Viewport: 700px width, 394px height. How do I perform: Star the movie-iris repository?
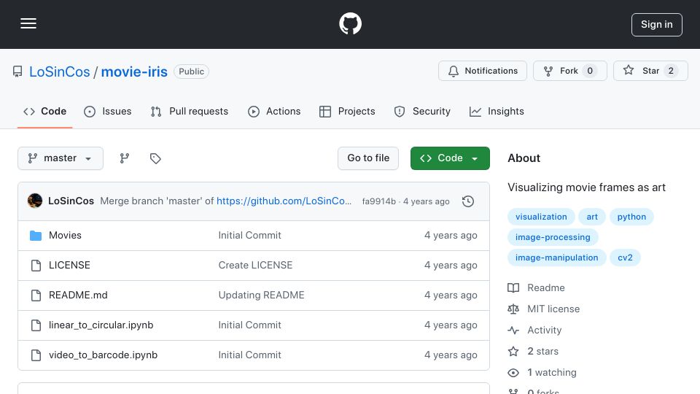[x=650, y=71]
